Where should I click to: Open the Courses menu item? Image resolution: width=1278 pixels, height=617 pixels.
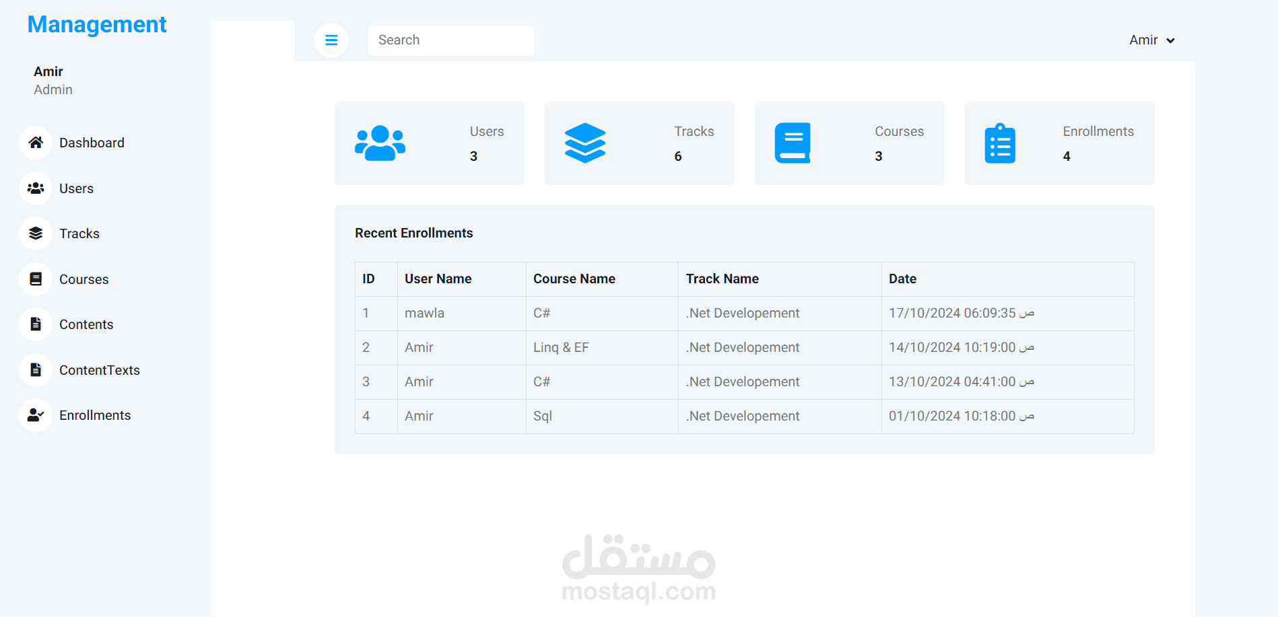pos(84,279)
